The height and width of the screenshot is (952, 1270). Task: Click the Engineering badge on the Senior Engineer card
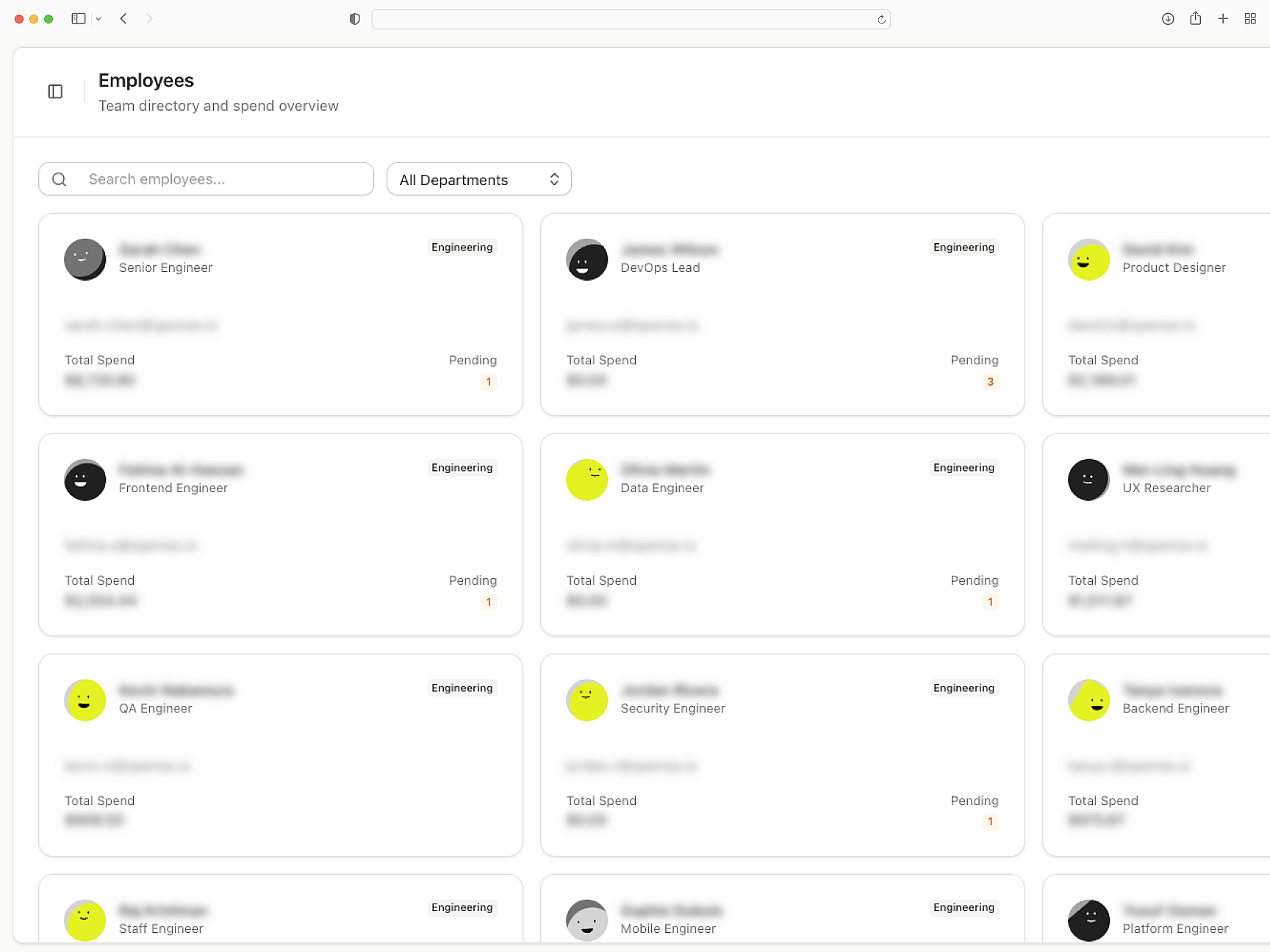462,247
